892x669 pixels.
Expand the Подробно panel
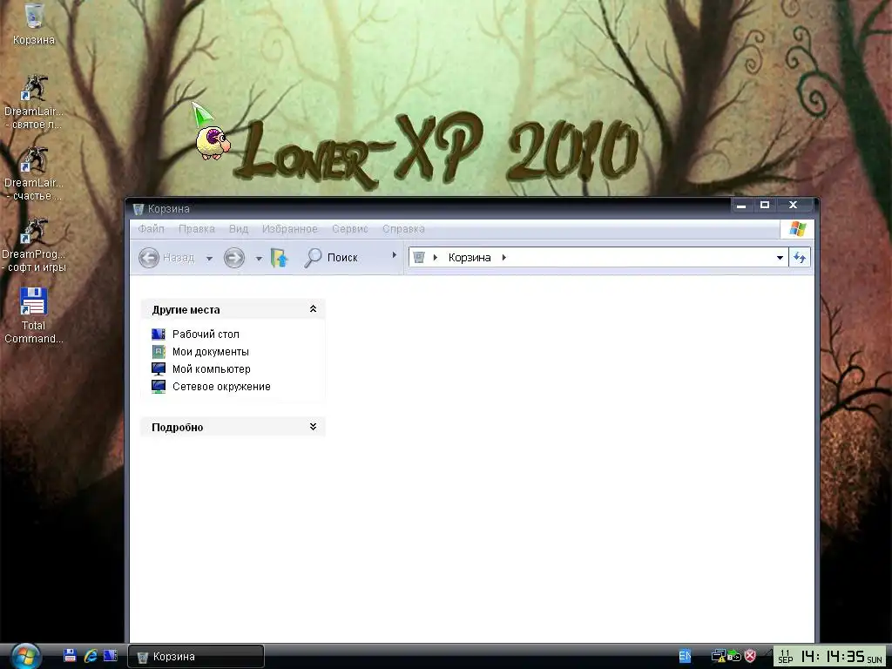[x=313, y=427]
